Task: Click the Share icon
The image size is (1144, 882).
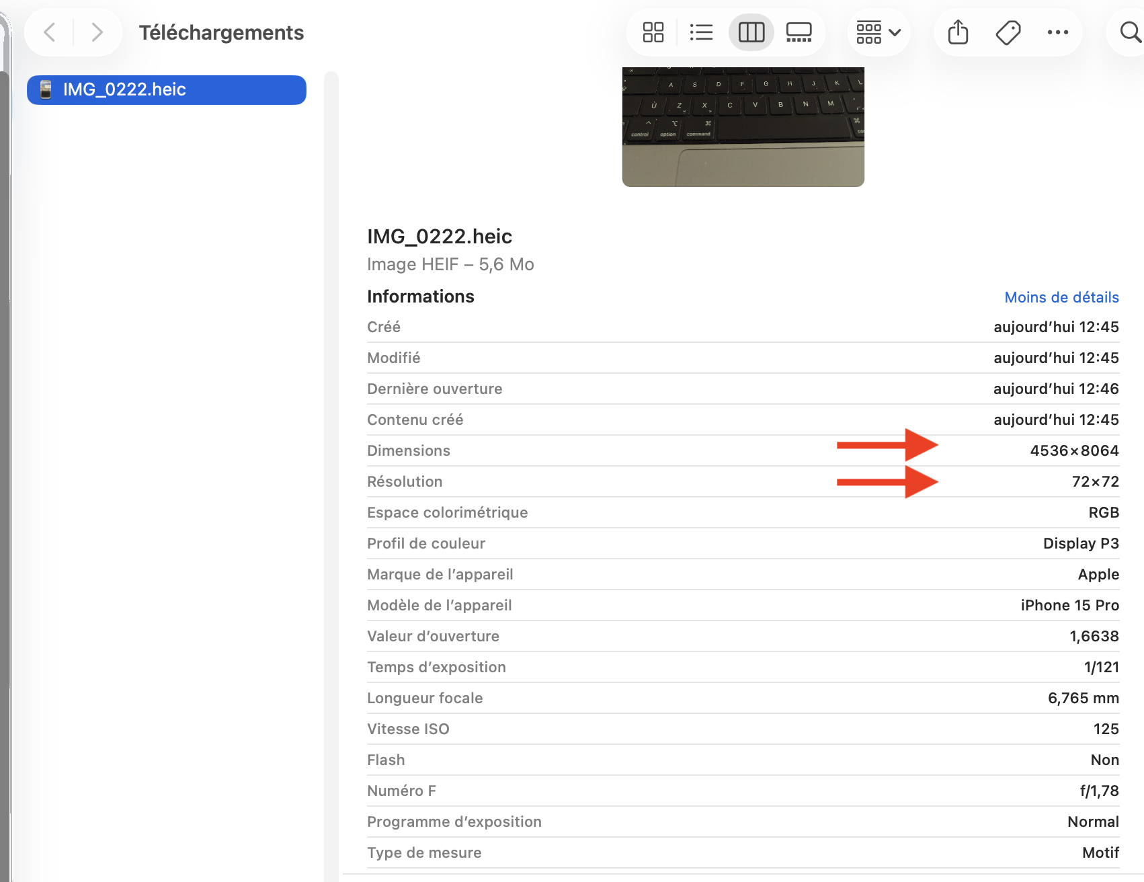Action: coord(958,32)
